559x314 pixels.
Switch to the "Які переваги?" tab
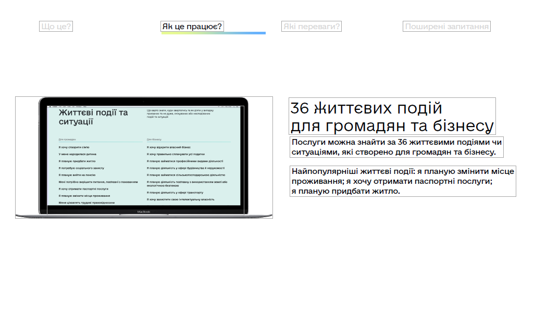312,27
